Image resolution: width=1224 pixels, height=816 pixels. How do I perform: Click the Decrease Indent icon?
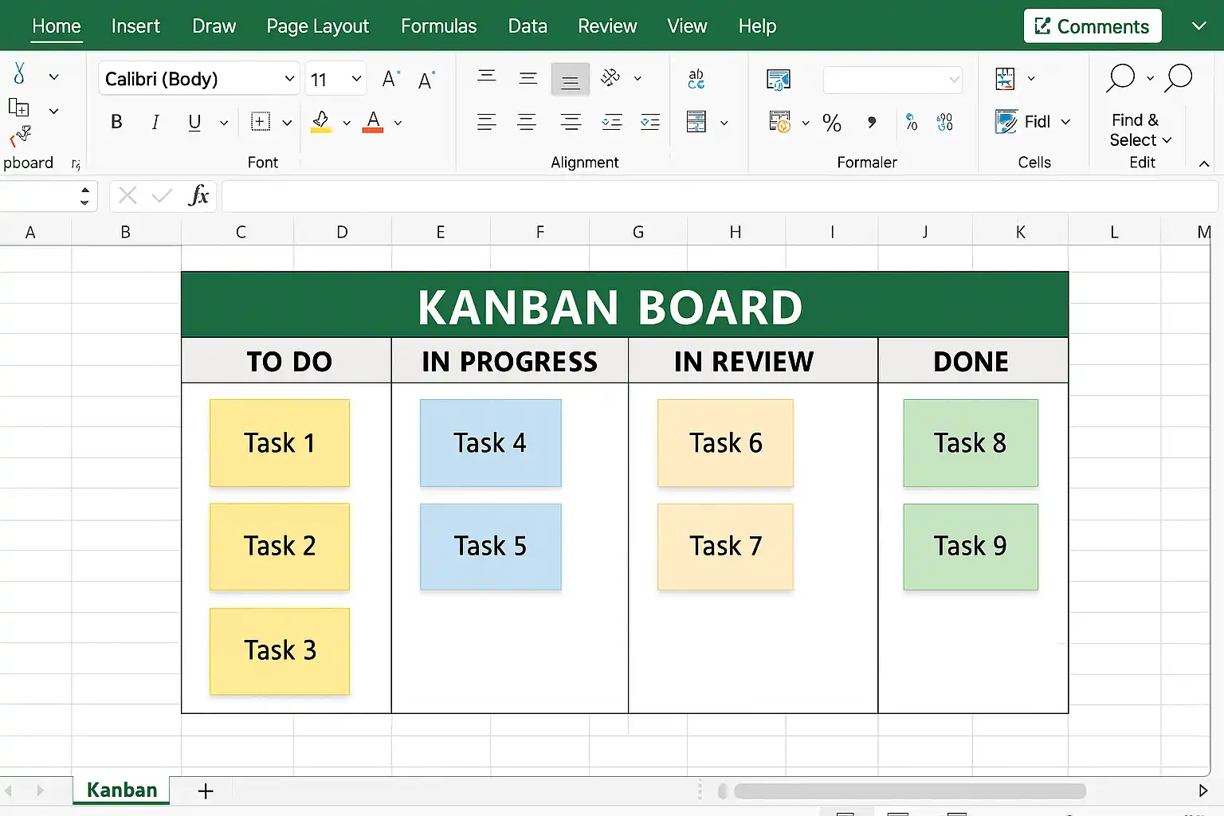[x=611, y=122]
